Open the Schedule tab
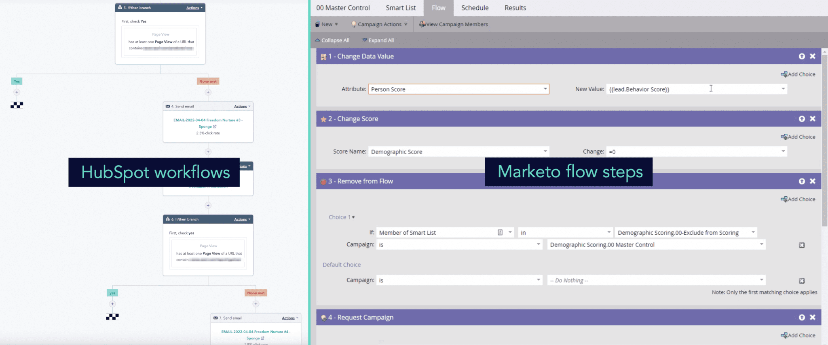Screen dimensions: 828x345 475,8
